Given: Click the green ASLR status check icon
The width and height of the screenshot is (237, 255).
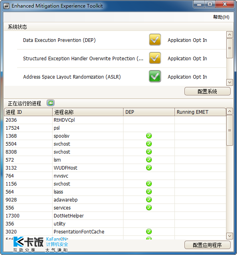Looking at the screenshot, I should [x=155, y=76].
